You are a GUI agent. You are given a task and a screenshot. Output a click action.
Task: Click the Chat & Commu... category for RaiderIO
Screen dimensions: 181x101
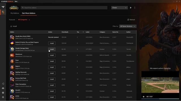(104, 43)
